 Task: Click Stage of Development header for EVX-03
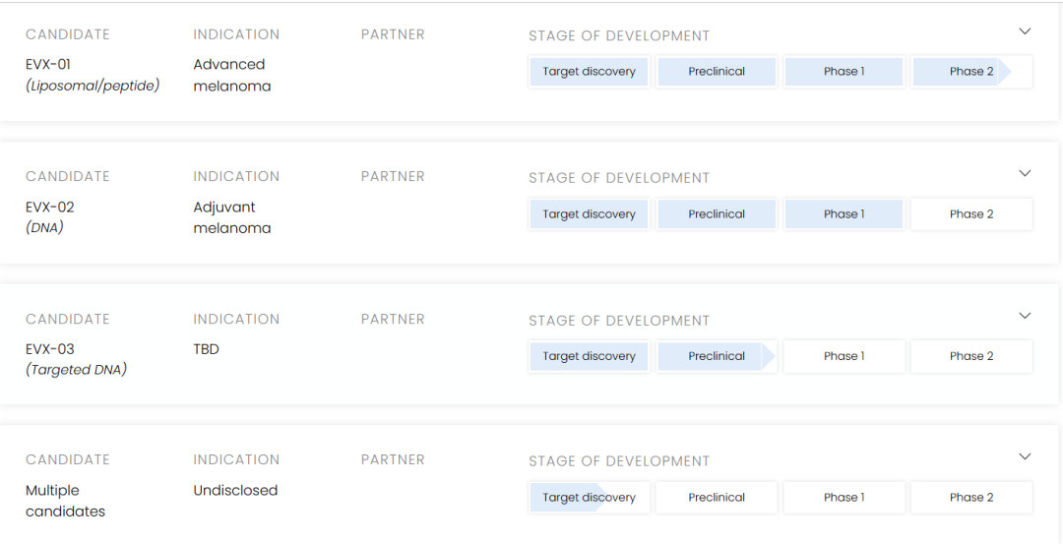point(619,321)
